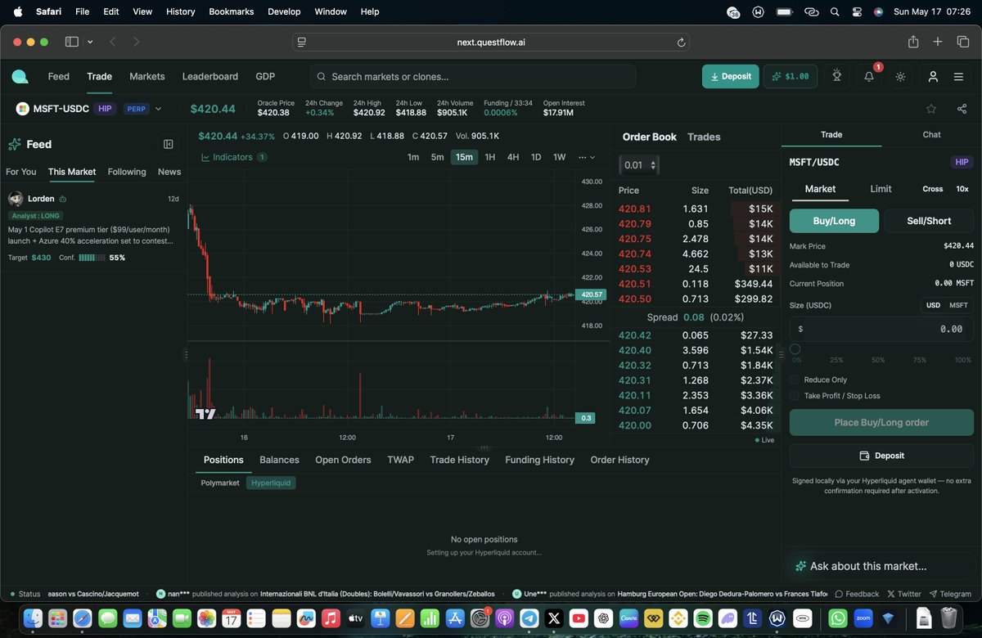Switch to Markets nav tab
This screenshot has height=638, width=982.
point(147,76)
